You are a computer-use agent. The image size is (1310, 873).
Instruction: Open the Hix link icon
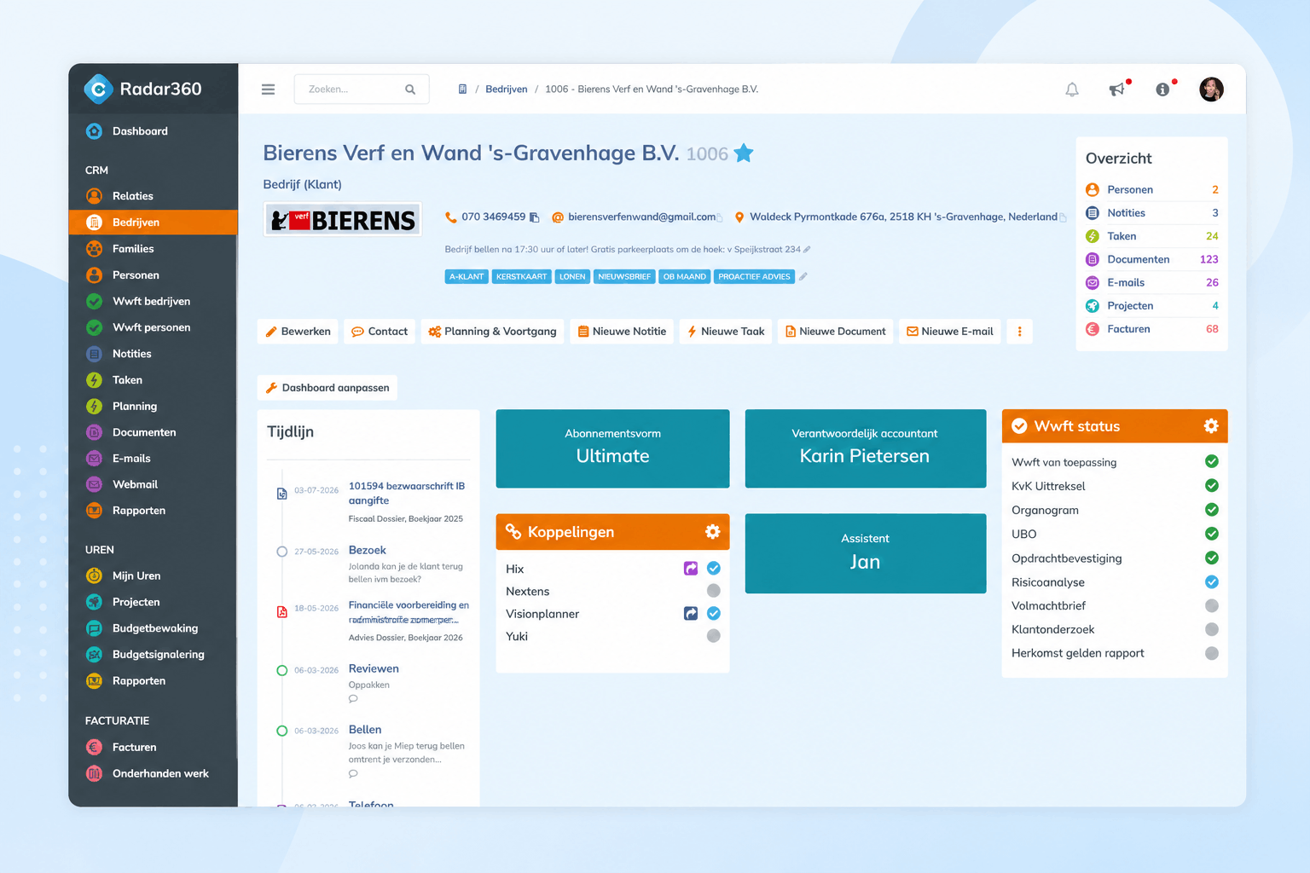tap(691, 569)
